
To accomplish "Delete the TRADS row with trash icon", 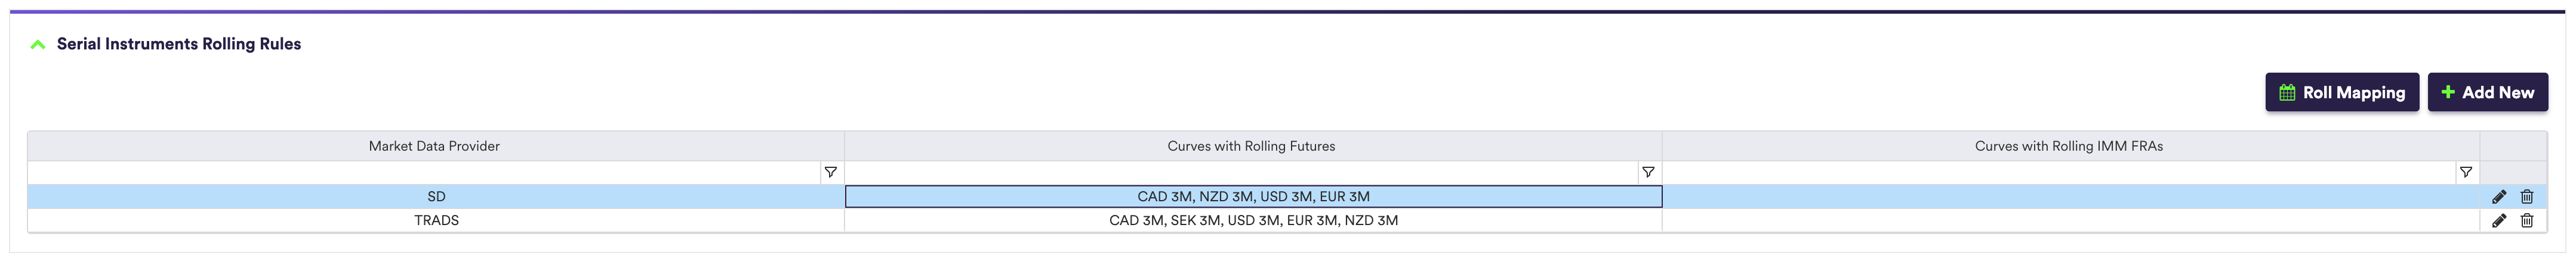I will pyautogui.click(x=2527, y=221).
